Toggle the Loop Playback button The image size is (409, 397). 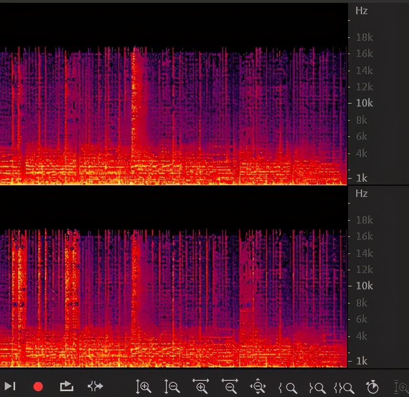pyautogui.click(x=67, y=386)
